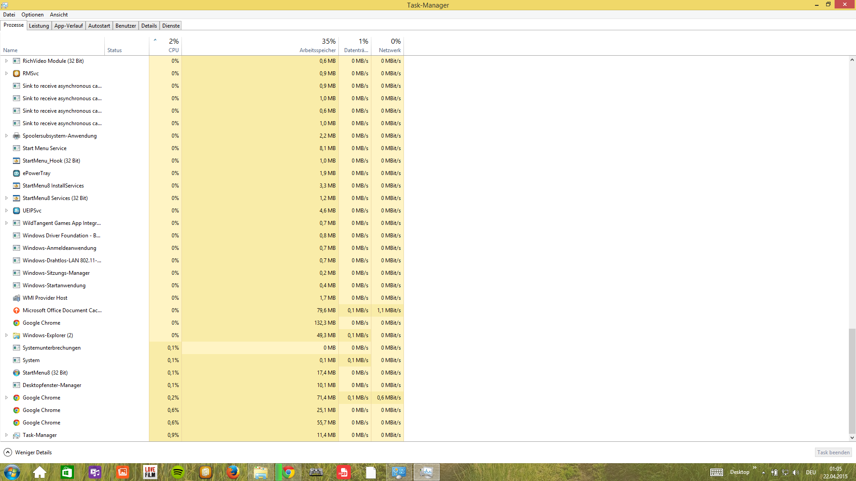Expand the Windows-Explorer (2) process group

pyautogui.click(x=6, y=335)
